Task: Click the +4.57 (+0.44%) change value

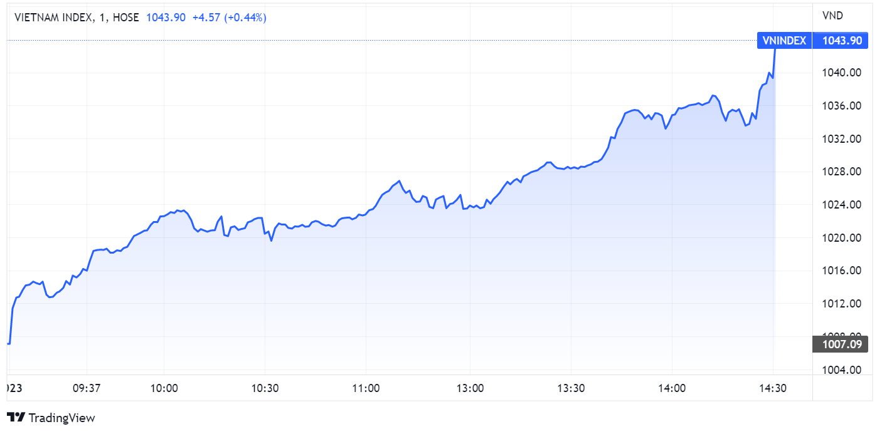Action: tap(229, 18)
